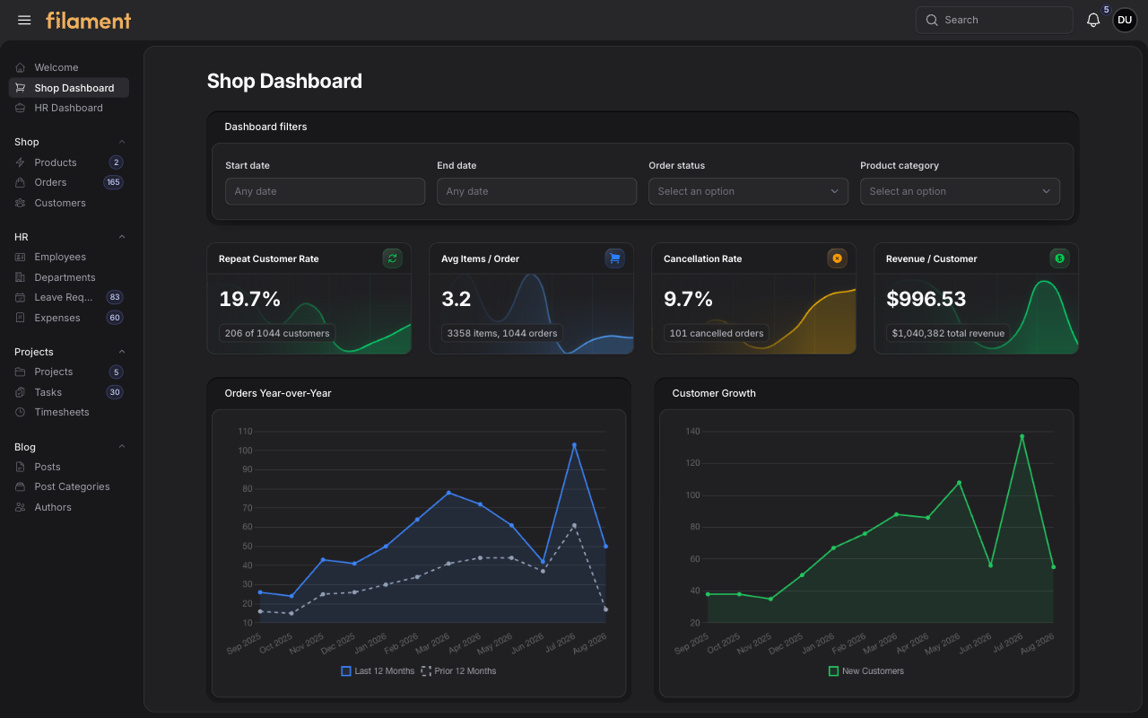Click the End date input field

click(x=536, y=191)
